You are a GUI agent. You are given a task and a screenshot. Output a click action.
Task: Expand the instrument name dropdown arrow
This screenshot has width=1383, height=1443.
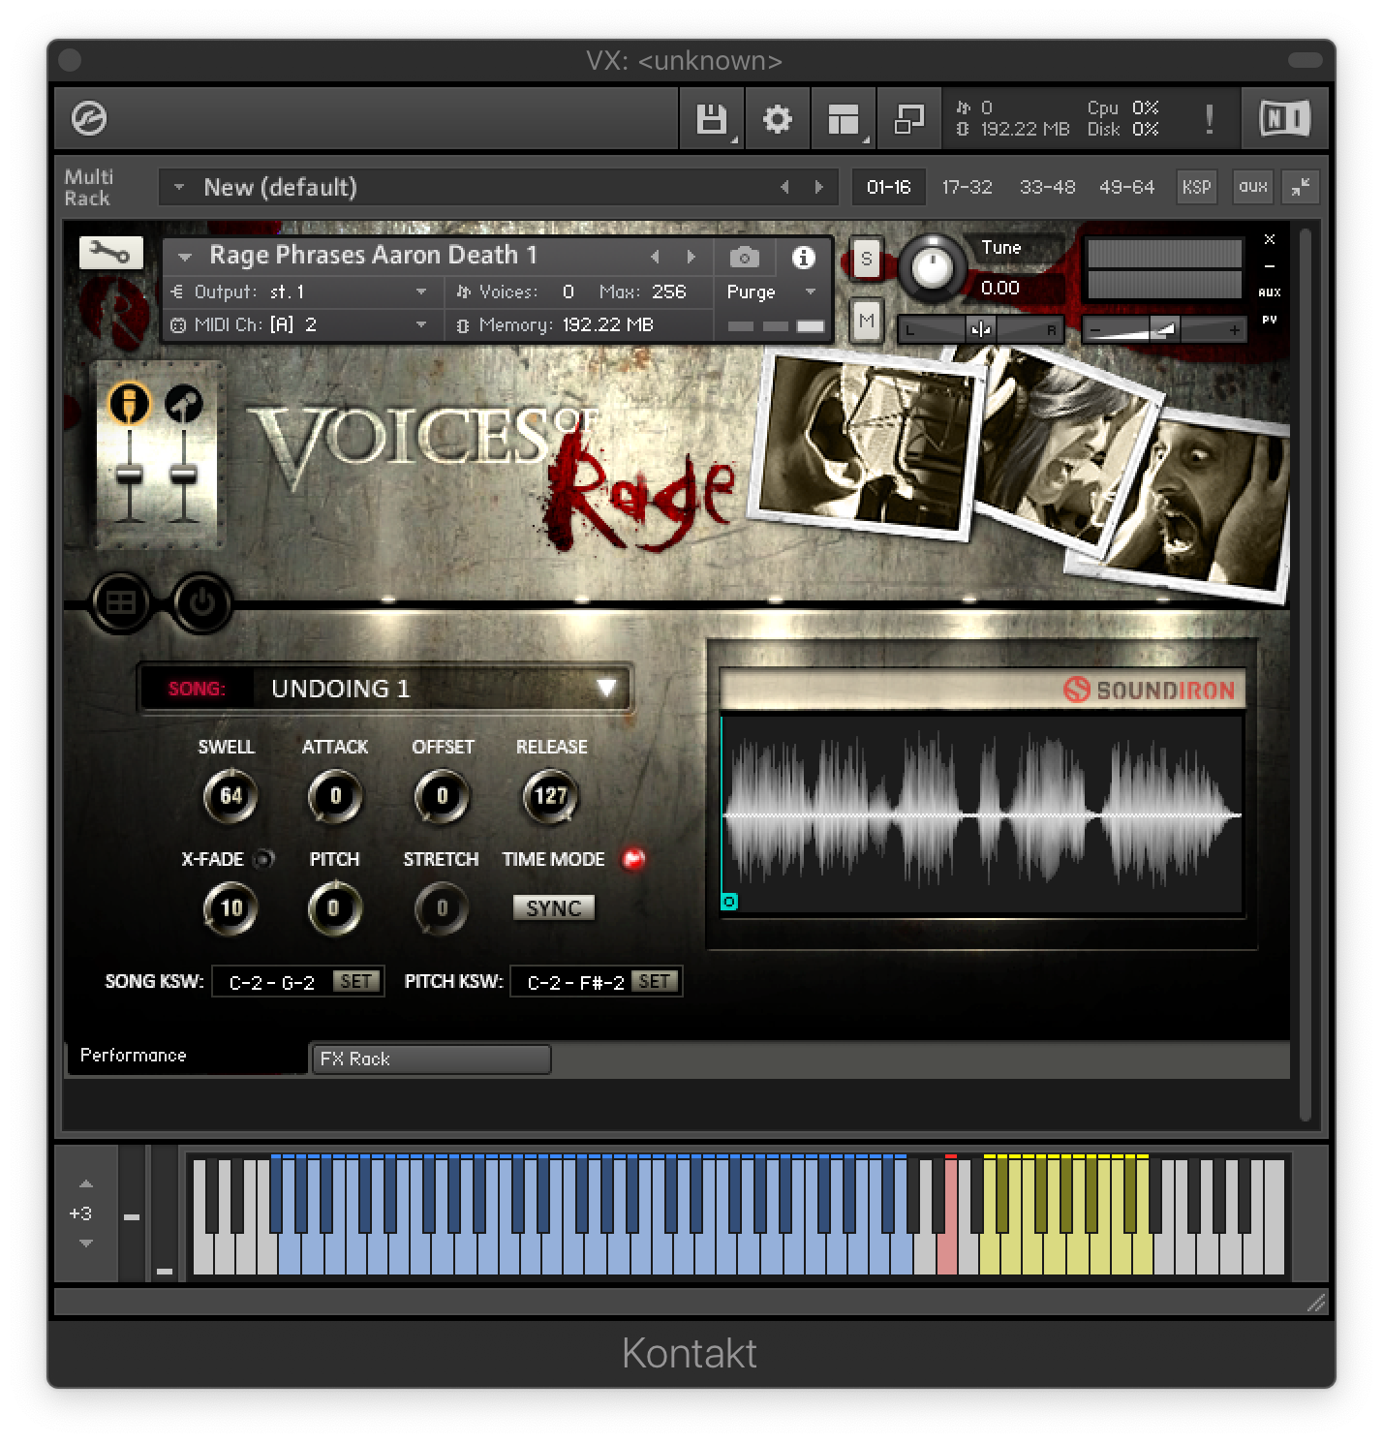[185, 257]
